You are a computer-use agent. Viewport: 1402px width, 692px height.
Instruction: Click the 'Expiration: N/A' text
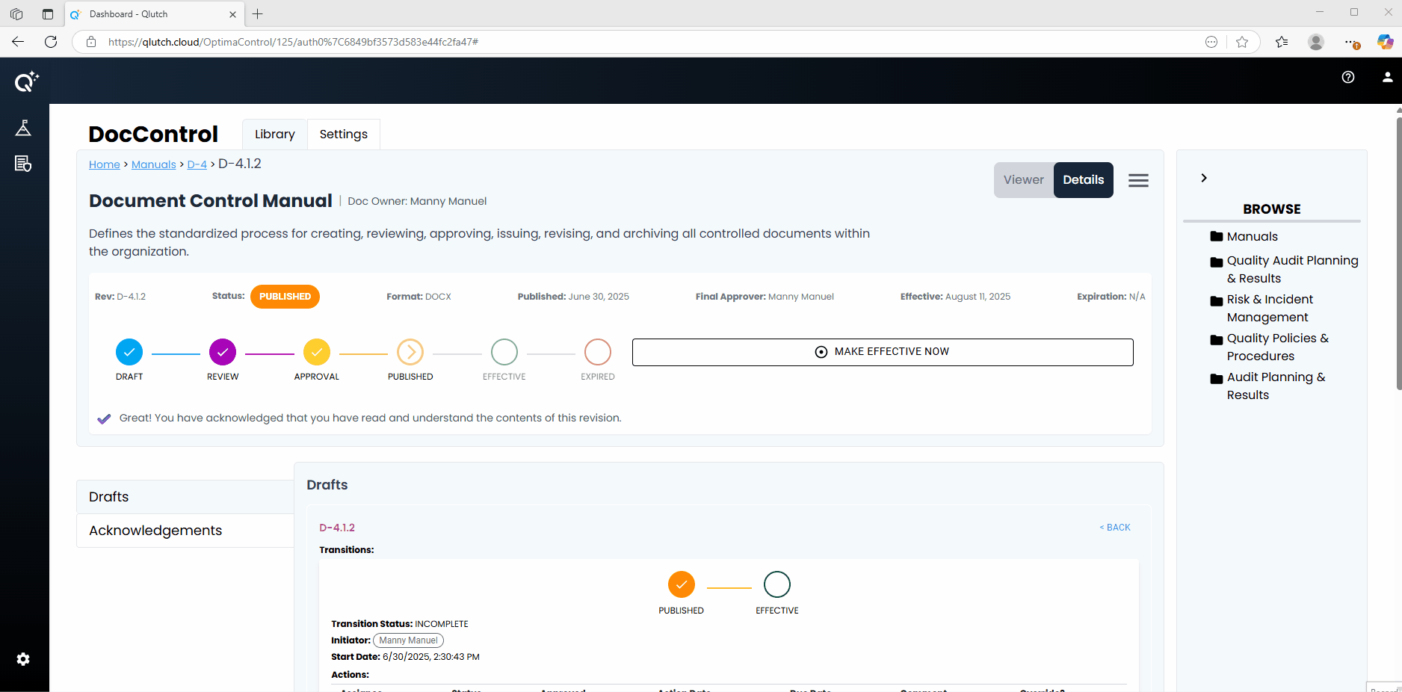1111,297
